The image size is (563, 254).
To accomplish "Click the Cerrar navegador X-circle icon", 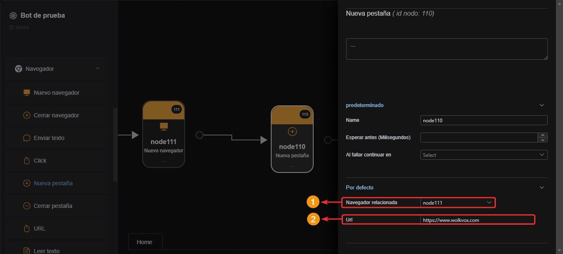I will [27, 115].
